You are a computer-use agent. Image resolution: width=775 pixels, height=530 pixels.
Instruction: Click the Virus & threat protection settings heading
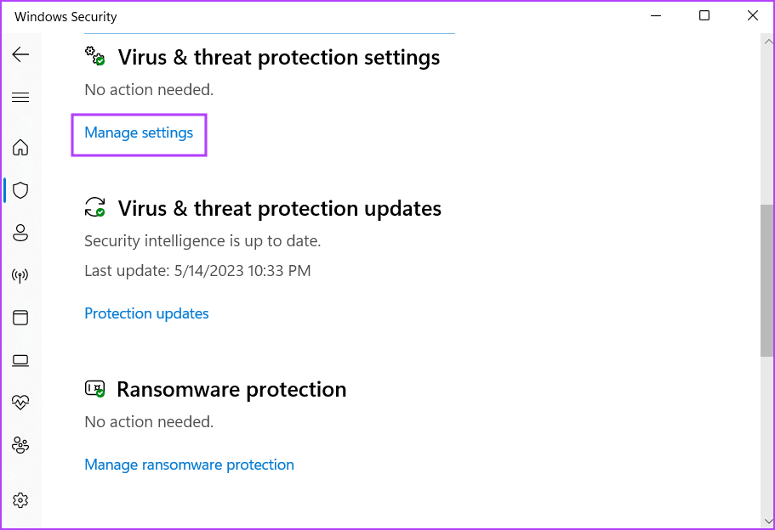(279, 58)
